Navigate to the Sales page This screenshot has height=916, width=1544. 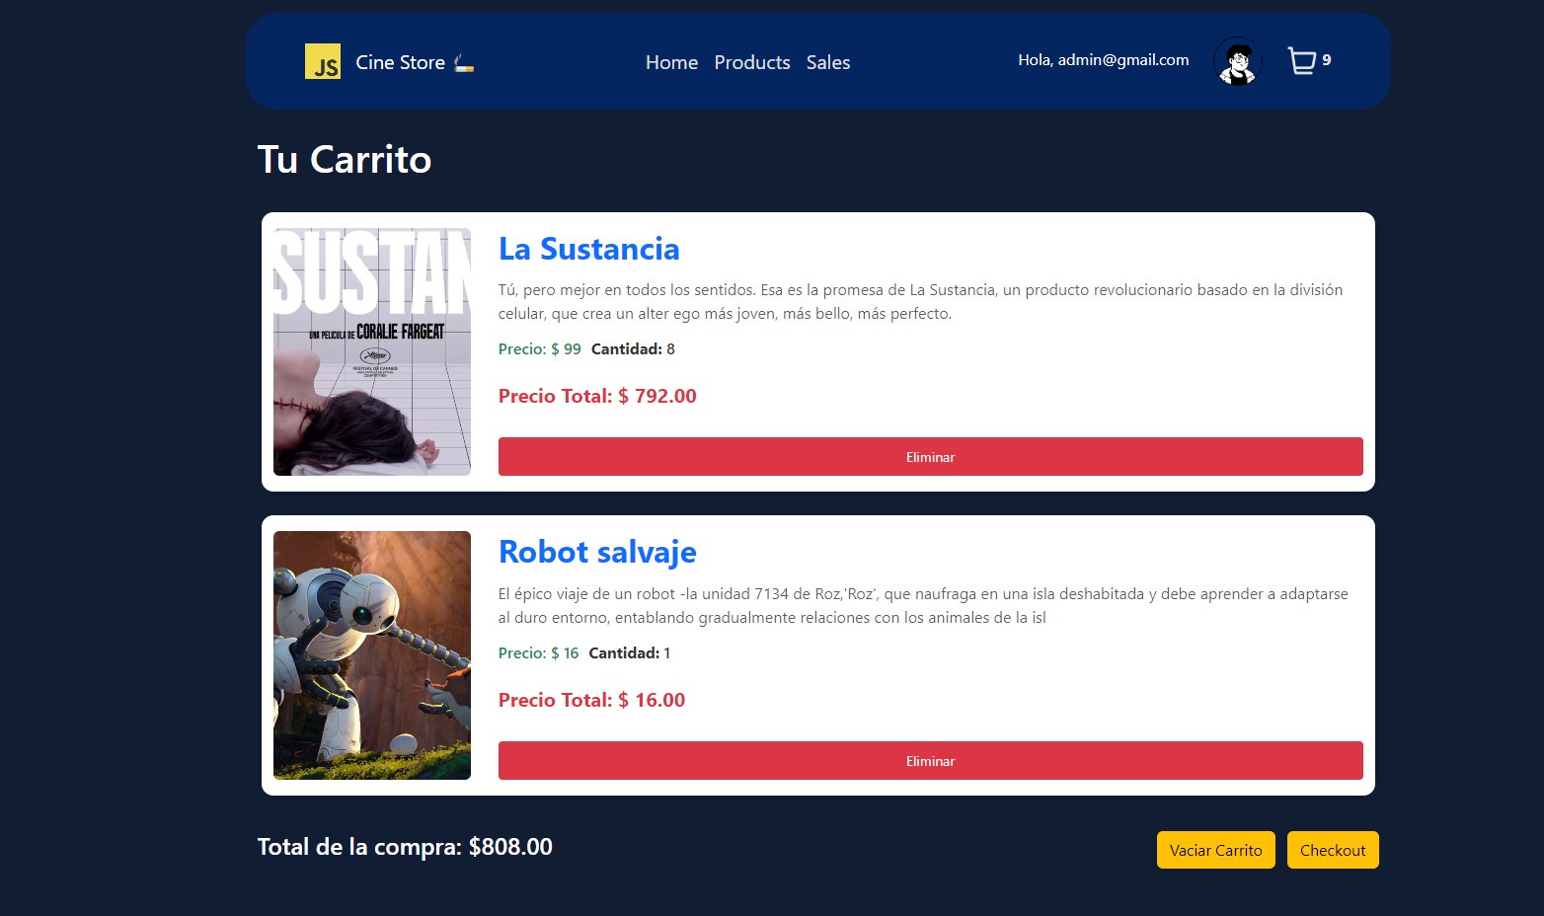pos(828,62)
